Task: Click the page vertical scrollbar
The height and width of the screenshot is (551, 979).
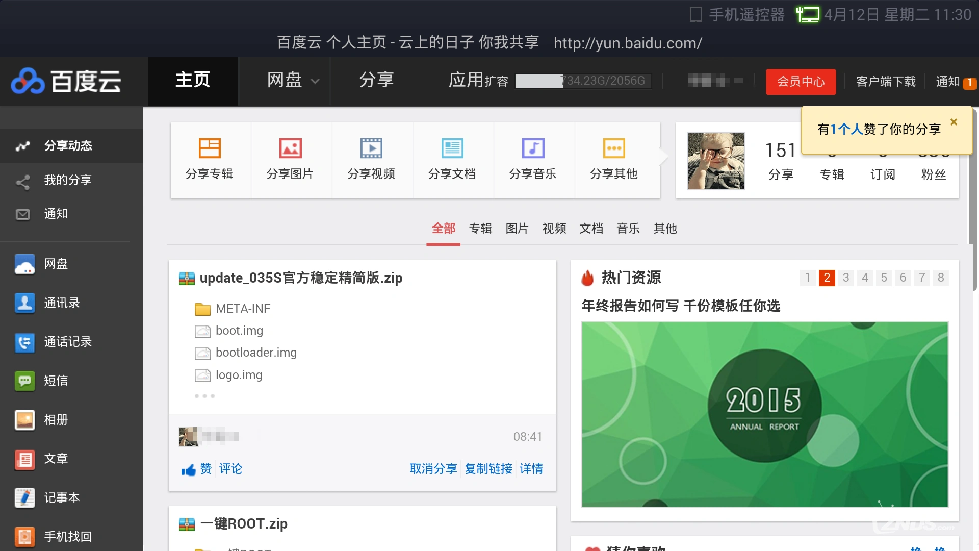Action: tap(974, 199)
